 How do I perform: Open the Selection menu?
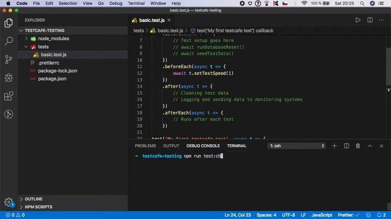68,4
